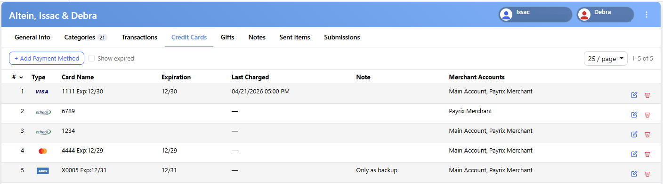663x184 pixels.
Task: Click the echeck logo for 1234
Action: (x=43, y=132)
